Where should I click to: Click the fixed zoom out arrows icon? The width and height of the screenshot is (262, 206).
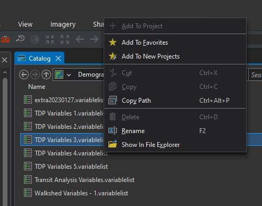[65, 39]
